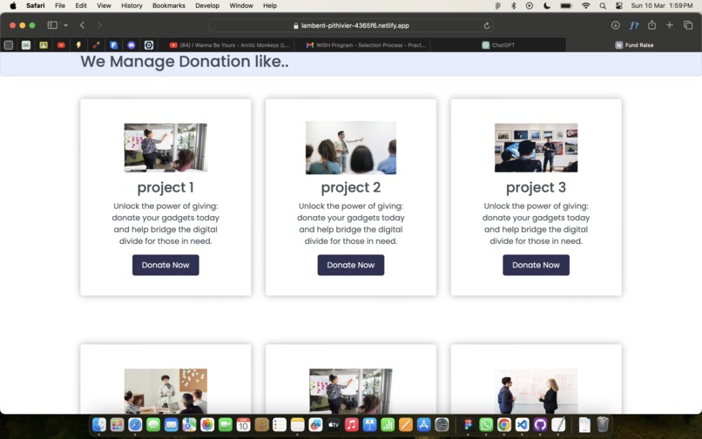Screen dimensions: 702x439
Task: Open the Wi-Fi status menu
Action: pyautogui.click(x=585, y=5)
